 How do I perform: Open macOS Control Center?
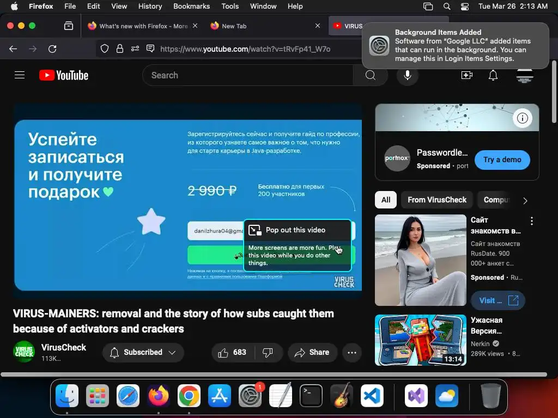(x=465, y=7)
